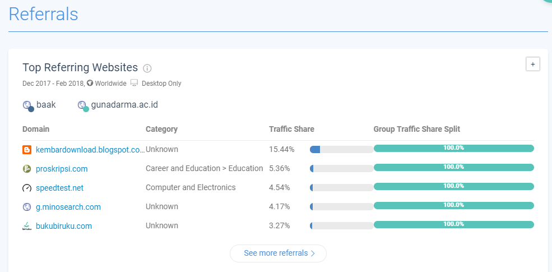Click the kembardownload traffic share bar
This screenshot has width=552, height=272.
point(341,150)
